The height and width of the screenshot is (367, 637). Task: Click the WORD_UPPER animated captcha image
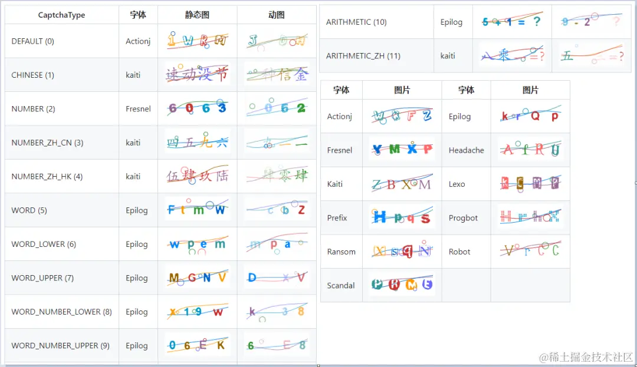(x=276, y=277)
